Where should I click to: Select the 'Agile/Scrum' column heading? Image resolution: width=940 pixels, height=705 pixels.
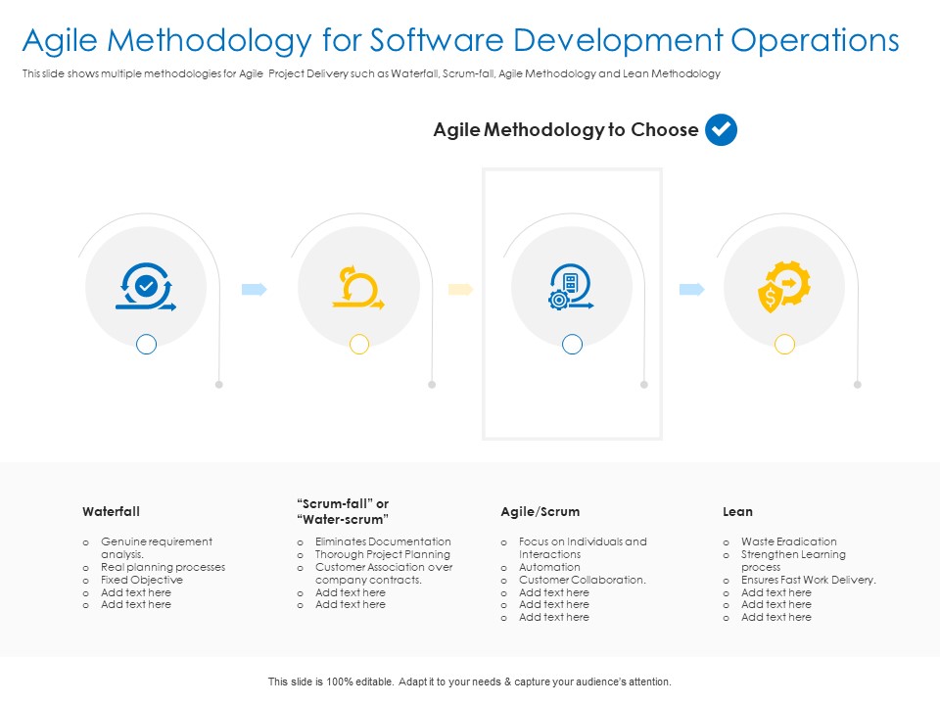click(x=540, y=511)
